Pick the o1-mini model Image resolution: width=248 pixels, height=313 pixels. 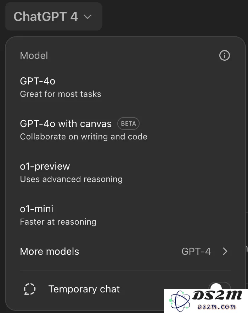coord(125,215)
